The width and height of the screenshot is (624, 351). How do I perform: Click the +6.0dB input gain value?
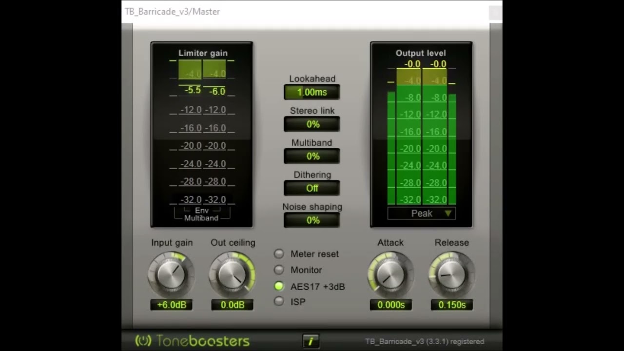tap(172, 305)
